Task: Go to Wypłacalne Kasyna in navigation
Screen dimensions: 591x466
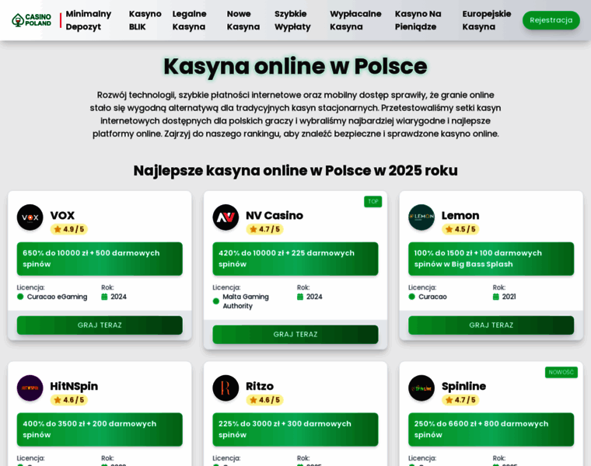Action: click(355, 20)
